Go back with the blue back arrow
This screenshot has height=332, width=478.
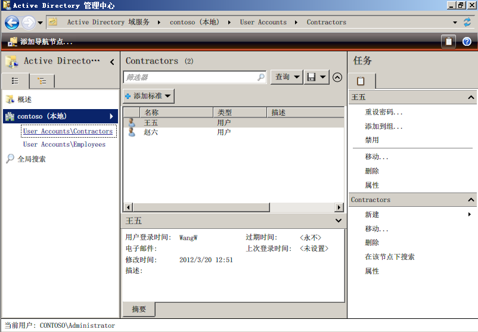click(x=12, y=23)
